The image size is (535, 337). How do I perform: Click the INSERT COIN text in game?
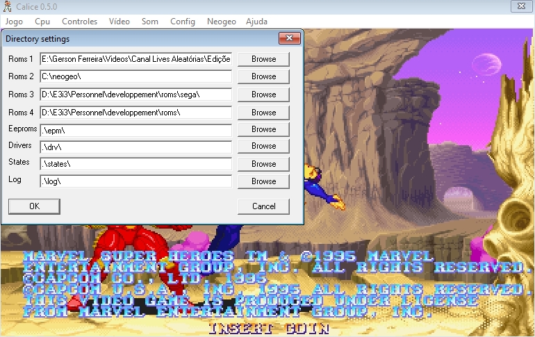pyautogui.click(x=268, y=329)
